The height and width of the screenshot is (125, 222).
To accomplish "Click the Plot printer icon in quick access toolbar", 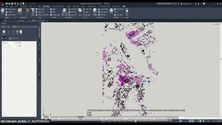I will (x=23, y=3).
